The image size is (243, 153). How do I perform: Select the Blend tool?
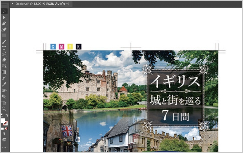point(4,96)
